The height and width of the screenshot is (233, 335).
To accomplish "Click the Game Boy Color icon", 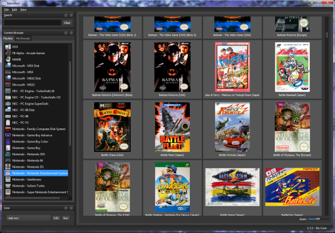I will click(x=8, y=141).
